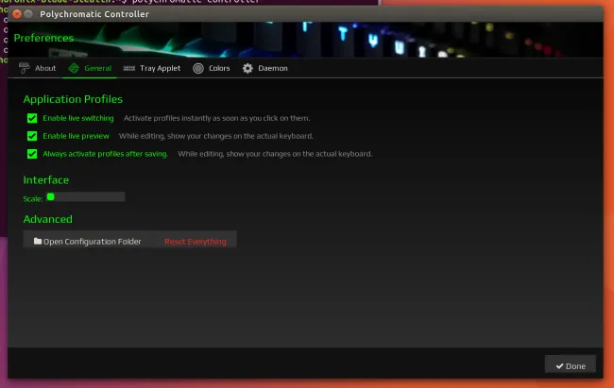Open the About tab
614x388 pixels.
[x=38, y=68]
